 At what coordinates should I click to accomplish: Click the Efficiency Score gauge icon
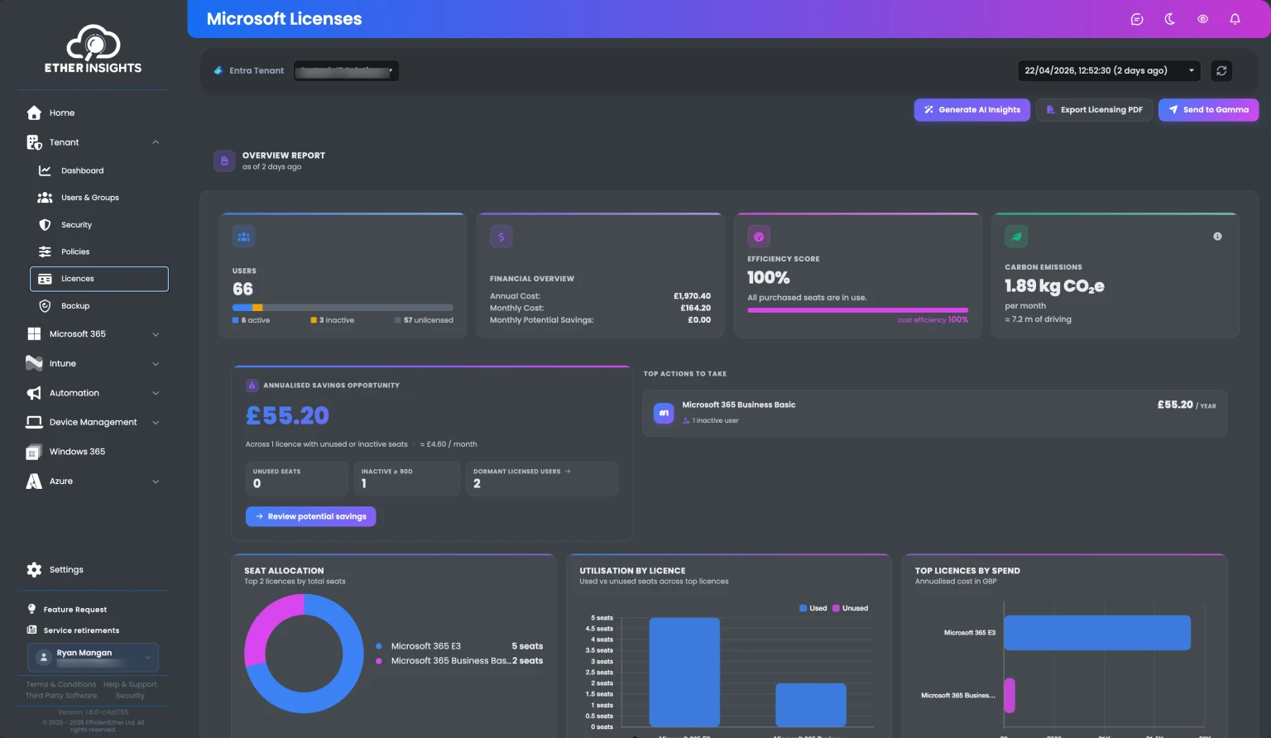point(759,237)
